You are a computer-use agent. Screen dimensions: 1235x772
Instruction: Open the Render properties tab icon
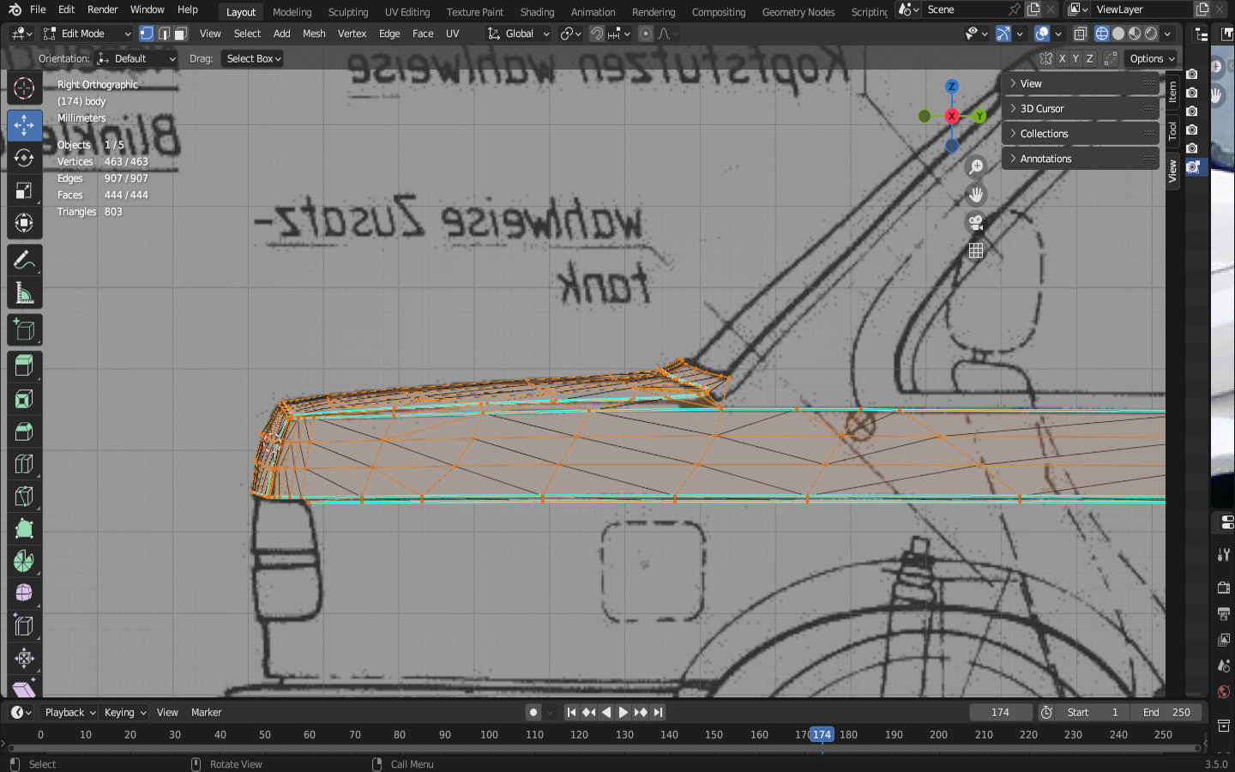coord(1224,588)
